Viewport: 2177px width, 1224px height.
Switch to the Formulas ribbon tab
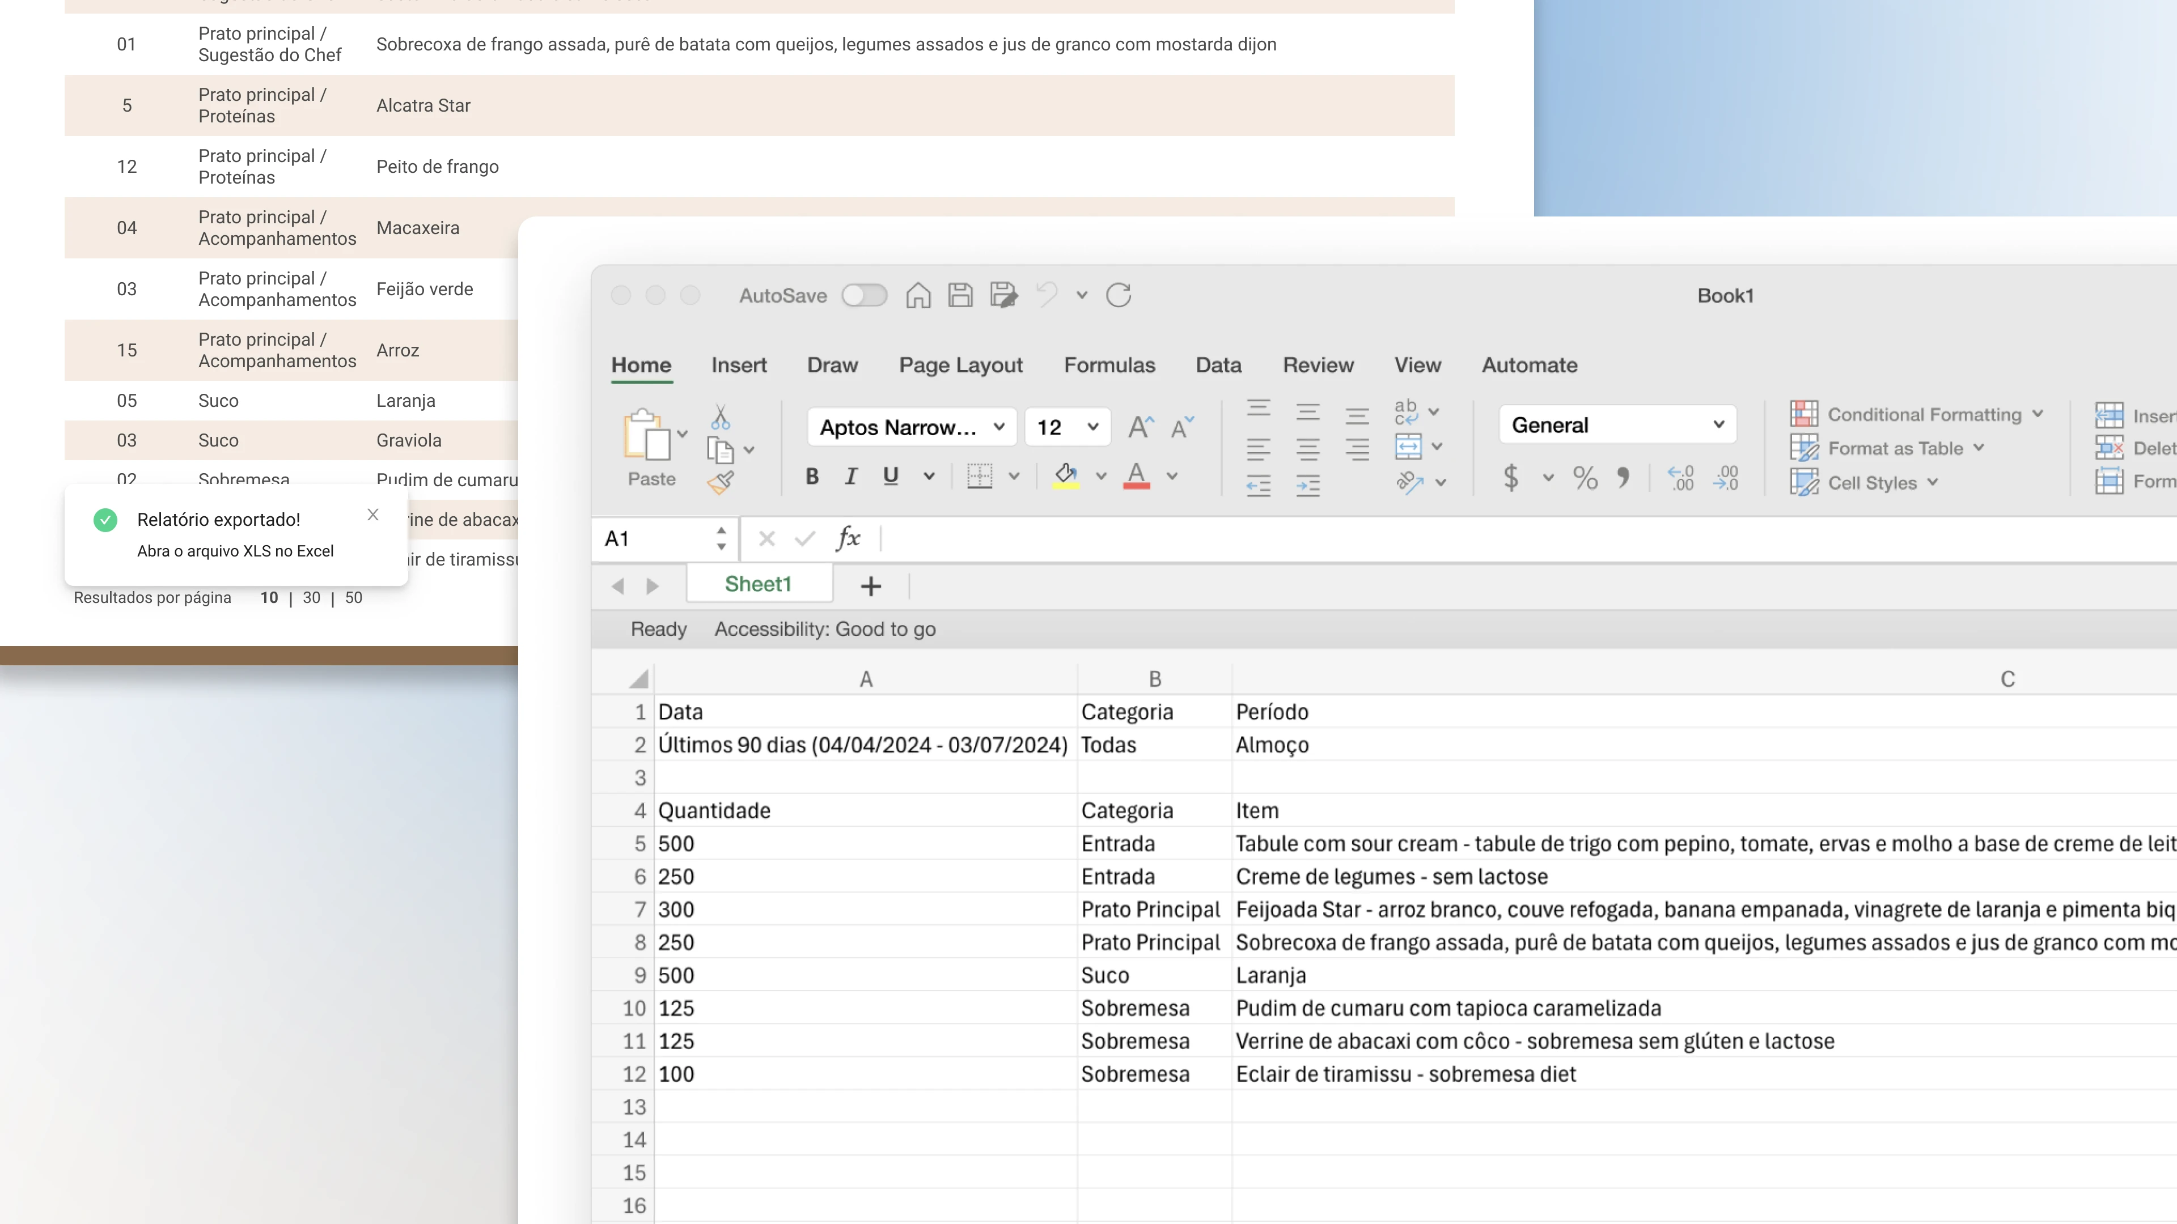1109,365
